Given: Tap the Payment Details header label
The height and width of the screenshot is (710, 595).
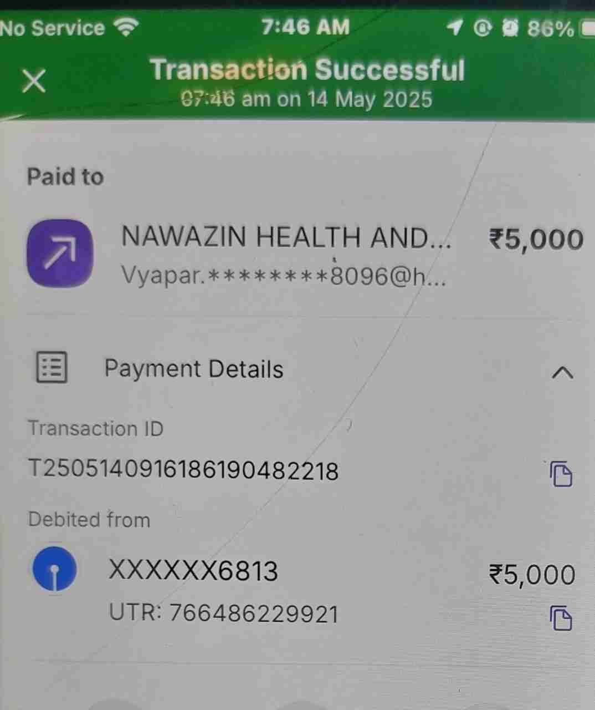Looking at the screenshot, I should click(194, 369).
